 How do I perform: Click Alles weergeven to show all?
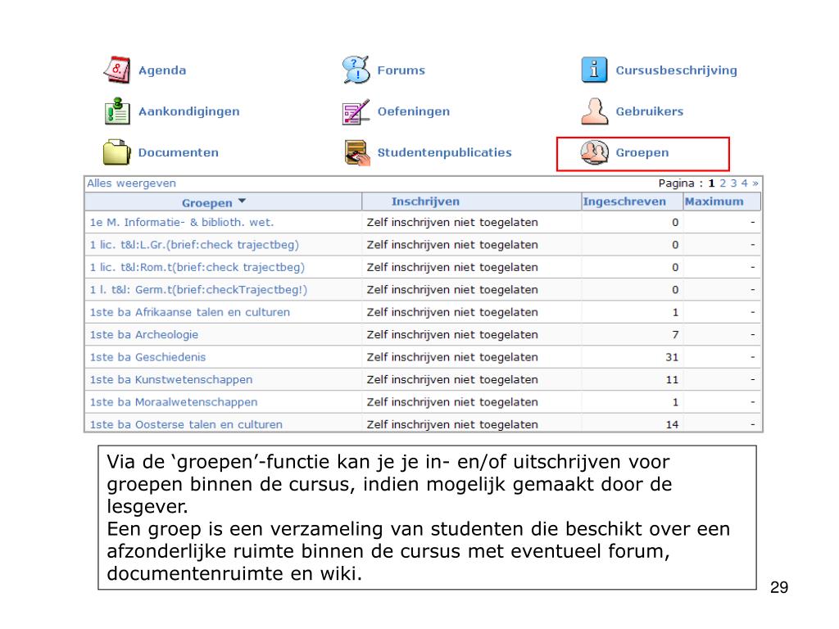[x=131, y=183]
